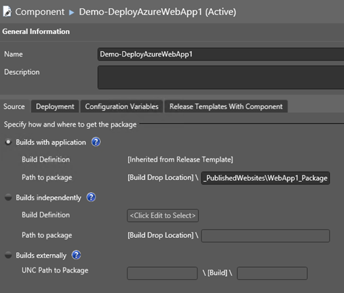Click Specify how and where to get the package
344x293 pixels.
pos(70,125)
